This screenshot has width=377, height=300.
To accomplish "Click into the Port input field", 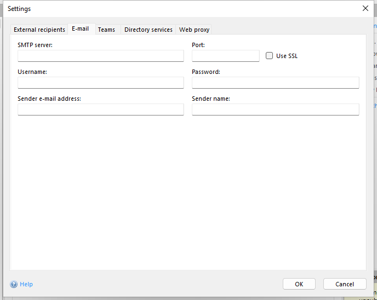I will (x=225, y=56).
